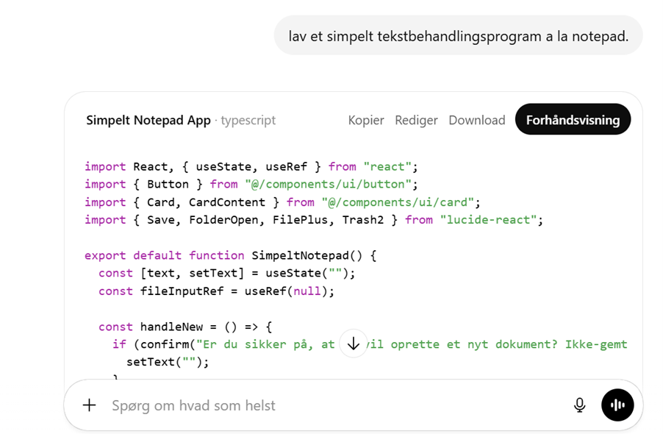This screenshot has height=434, width=663.
Task: Click the plus attach icon
Action: [89, 405]
